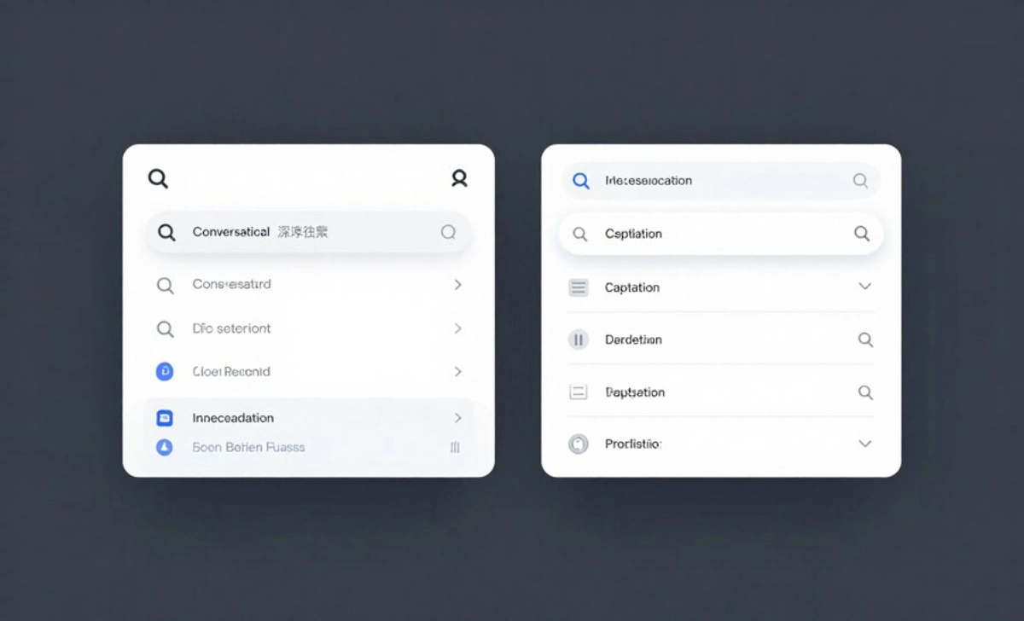Toggle the pause icon beside Dardetion
Image resolution: width=1024 pixels, height=621 pixels.
[579, 340]
